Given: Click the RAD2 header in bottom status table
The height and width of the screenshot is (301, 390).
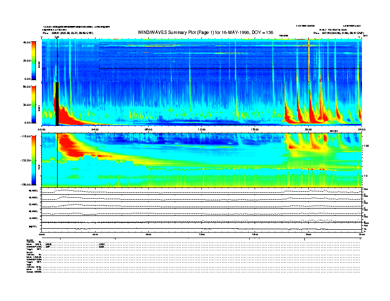Looking at the screenshot, I should (30, 241).
